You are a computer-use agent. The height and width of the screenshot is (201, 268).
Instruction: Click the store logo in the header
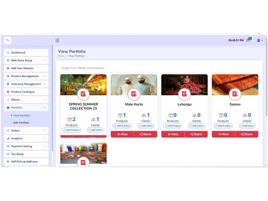click(x=8, y=40)
